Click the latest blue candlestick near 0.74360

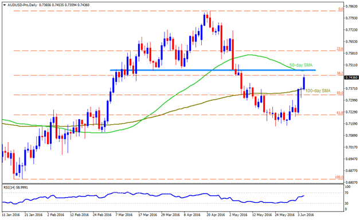click(304, 83)
